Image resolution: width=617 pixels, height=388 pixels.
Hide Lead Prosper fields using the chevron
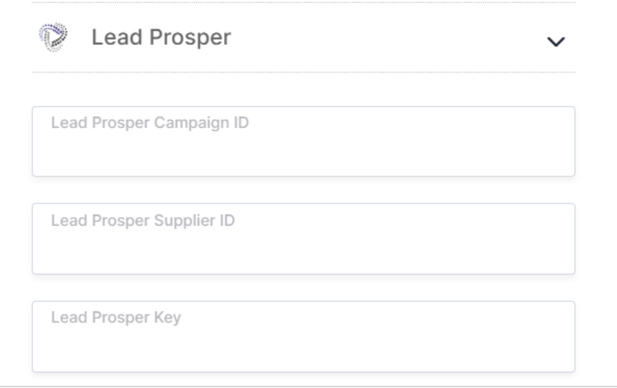557,42
